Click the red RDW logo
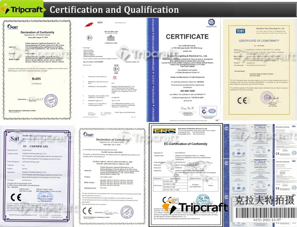 [x=89, y=24]
